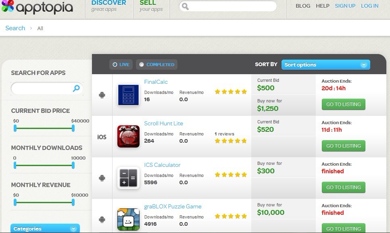The height and width of the screenshot is (233, 390).
Task: Click the star rating for FinalCalc
Action: [x=231, y=92]
